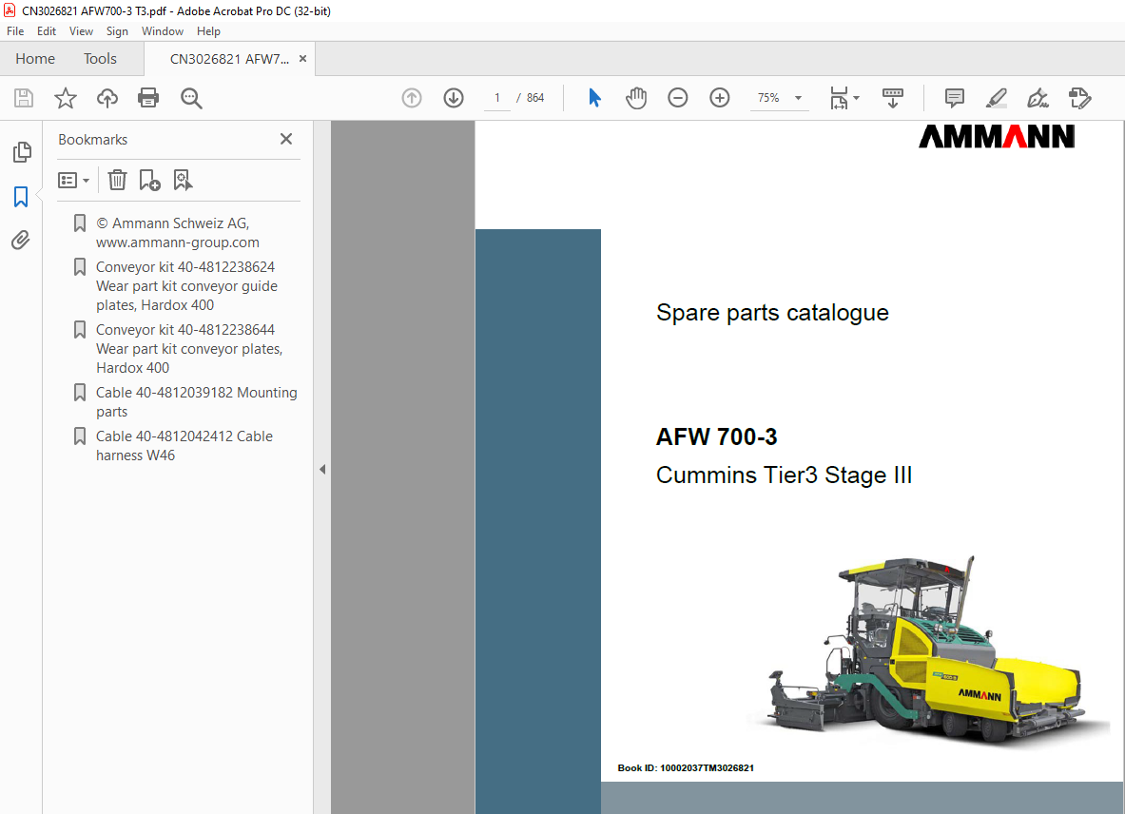Open the Edit menu
This screenshot has width=1125, height=814.
tap(47, 31)
